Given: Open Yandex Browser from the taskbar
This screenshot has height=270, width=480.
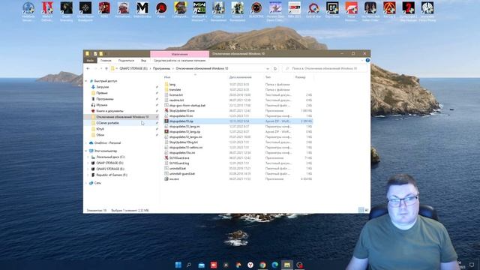Looking at the screenshot, I should click(250, 265).
